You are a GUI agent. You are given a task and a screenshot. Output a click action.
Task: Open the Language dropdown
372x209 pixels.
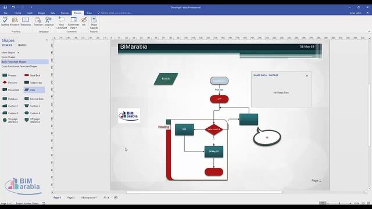48,22
